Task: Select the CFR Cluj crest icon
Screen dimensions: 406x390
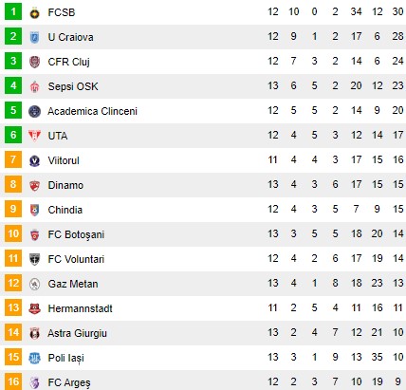Action: point(34,62)
